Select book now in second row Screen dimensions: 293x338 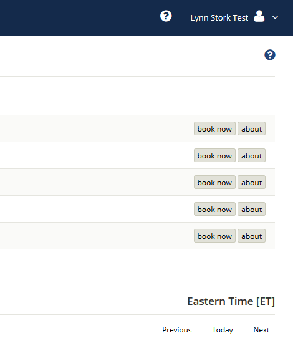(x=214, y=155)
